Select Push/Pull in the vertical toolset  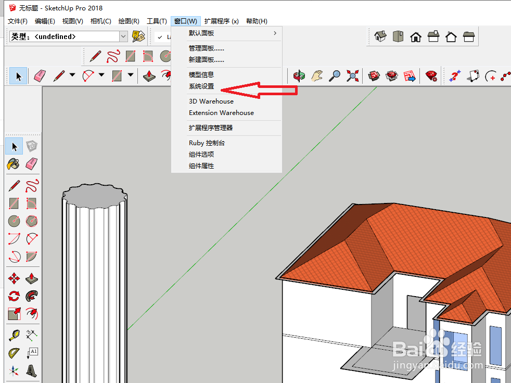pos(32,278)
